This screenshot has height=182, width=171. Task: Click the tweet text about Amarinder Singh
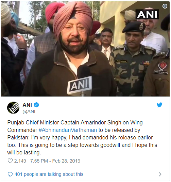82,138
